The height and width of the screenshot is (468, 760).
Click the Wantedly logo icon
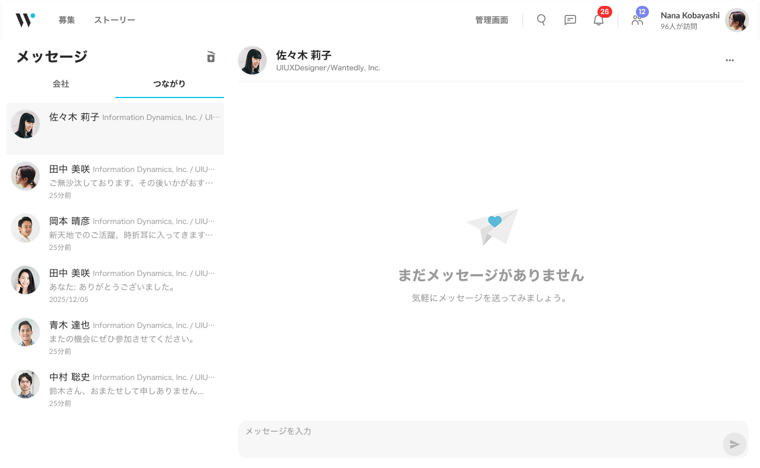point(25,20)
